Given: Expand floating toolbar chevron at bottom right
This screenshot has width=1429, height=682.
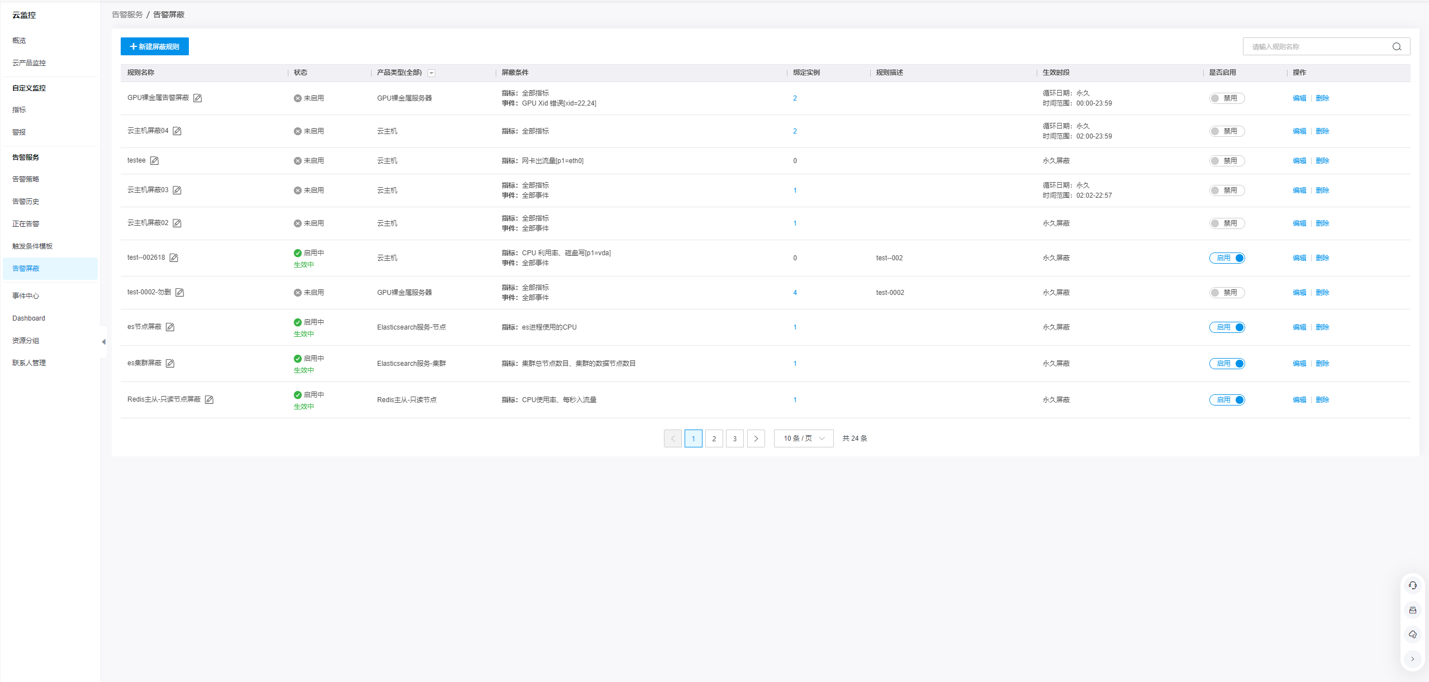Looking at the screenshot, I should (x=1412, y=659).
